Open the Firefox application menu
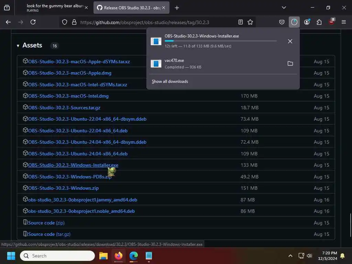Screen dimensions: 352x264 coord(344,22)
